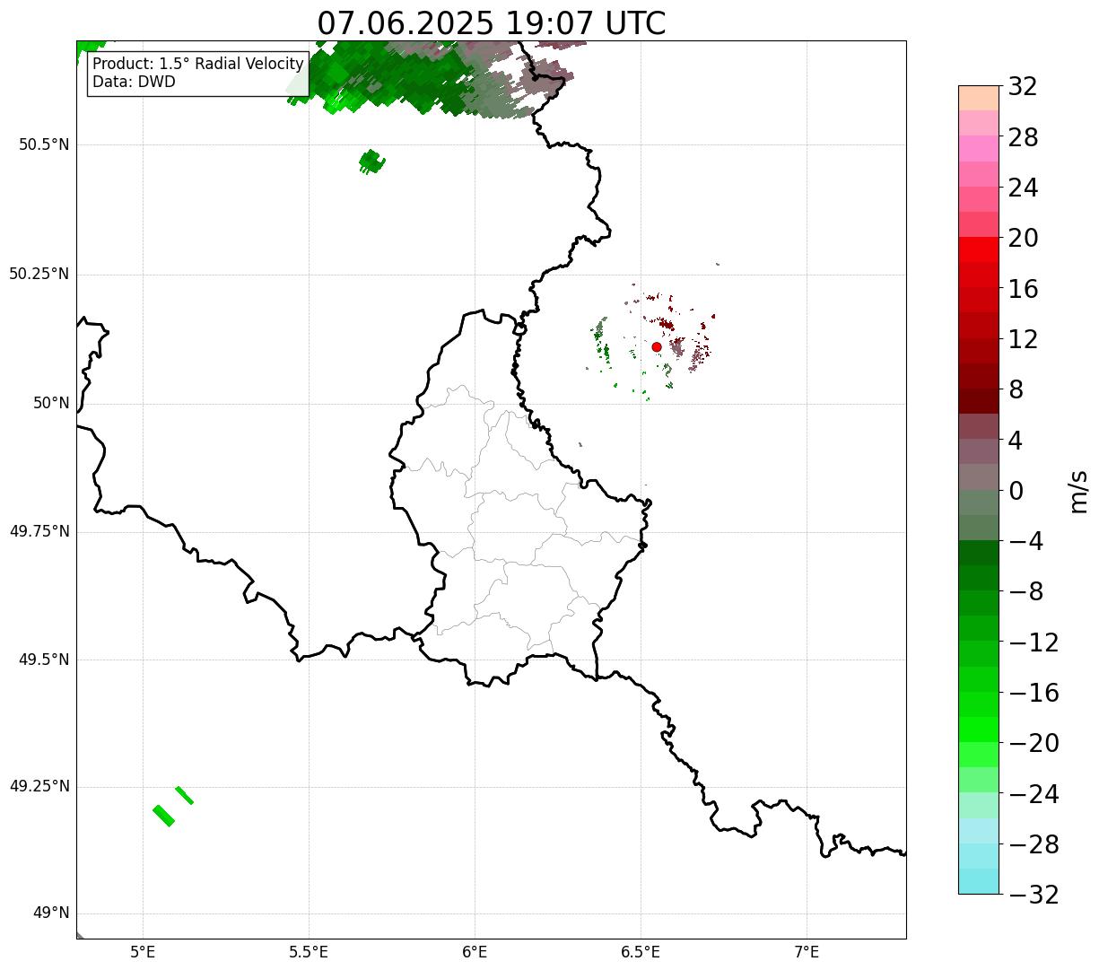Click the latitude label 49.75°N
Screen dimensions: 1099x970
(x=39, y=531)
